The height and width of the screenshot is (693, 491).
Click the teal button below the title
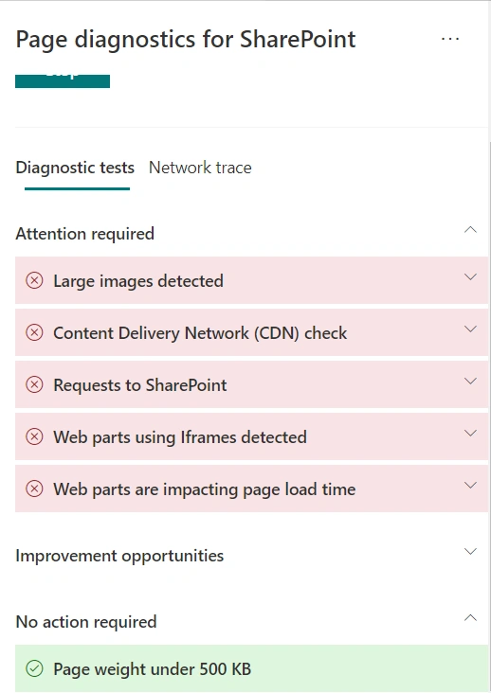(63, 81)
